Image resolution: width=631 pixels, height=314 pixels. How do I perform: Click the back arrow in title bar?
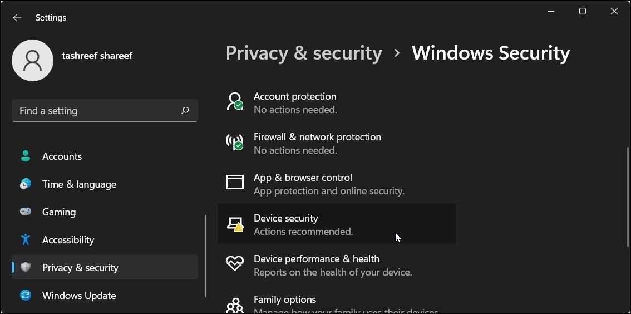[17, 18]
